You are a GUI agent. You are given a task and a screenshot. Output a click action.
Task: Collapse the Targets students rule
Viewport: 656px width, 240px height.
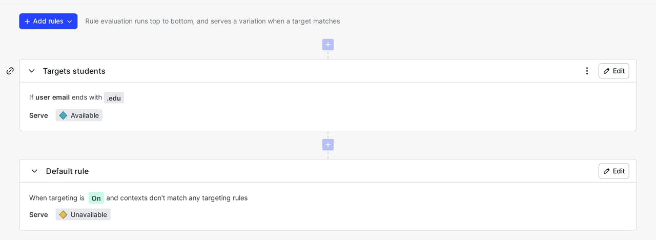click(32, 71)
